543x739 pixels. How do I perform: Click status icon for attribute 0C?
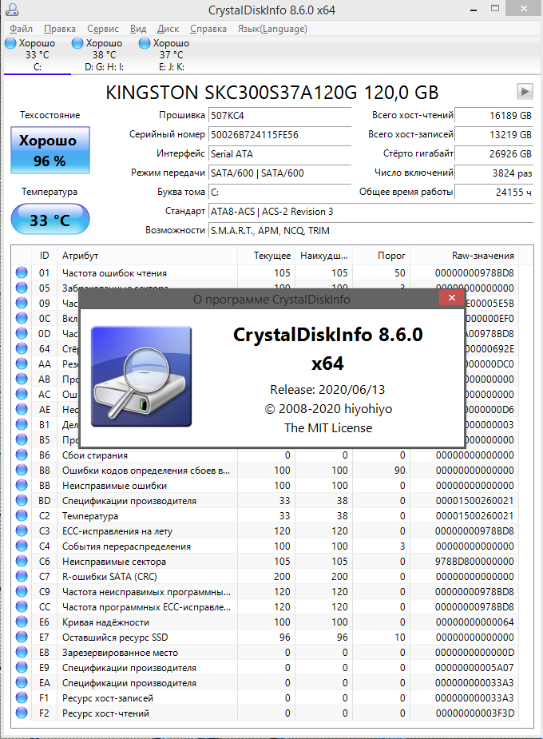[22, 318]
